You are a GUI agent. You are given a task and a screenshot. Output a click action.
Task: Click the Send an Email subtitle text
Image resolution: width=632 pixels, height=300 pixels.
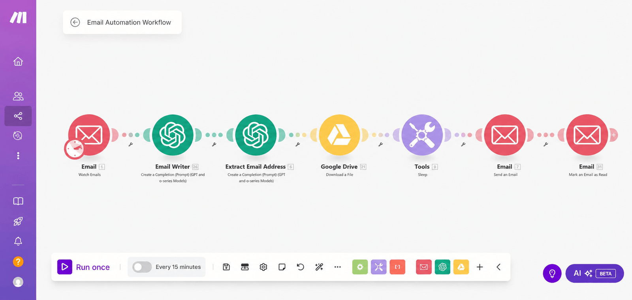pos(506,175)
